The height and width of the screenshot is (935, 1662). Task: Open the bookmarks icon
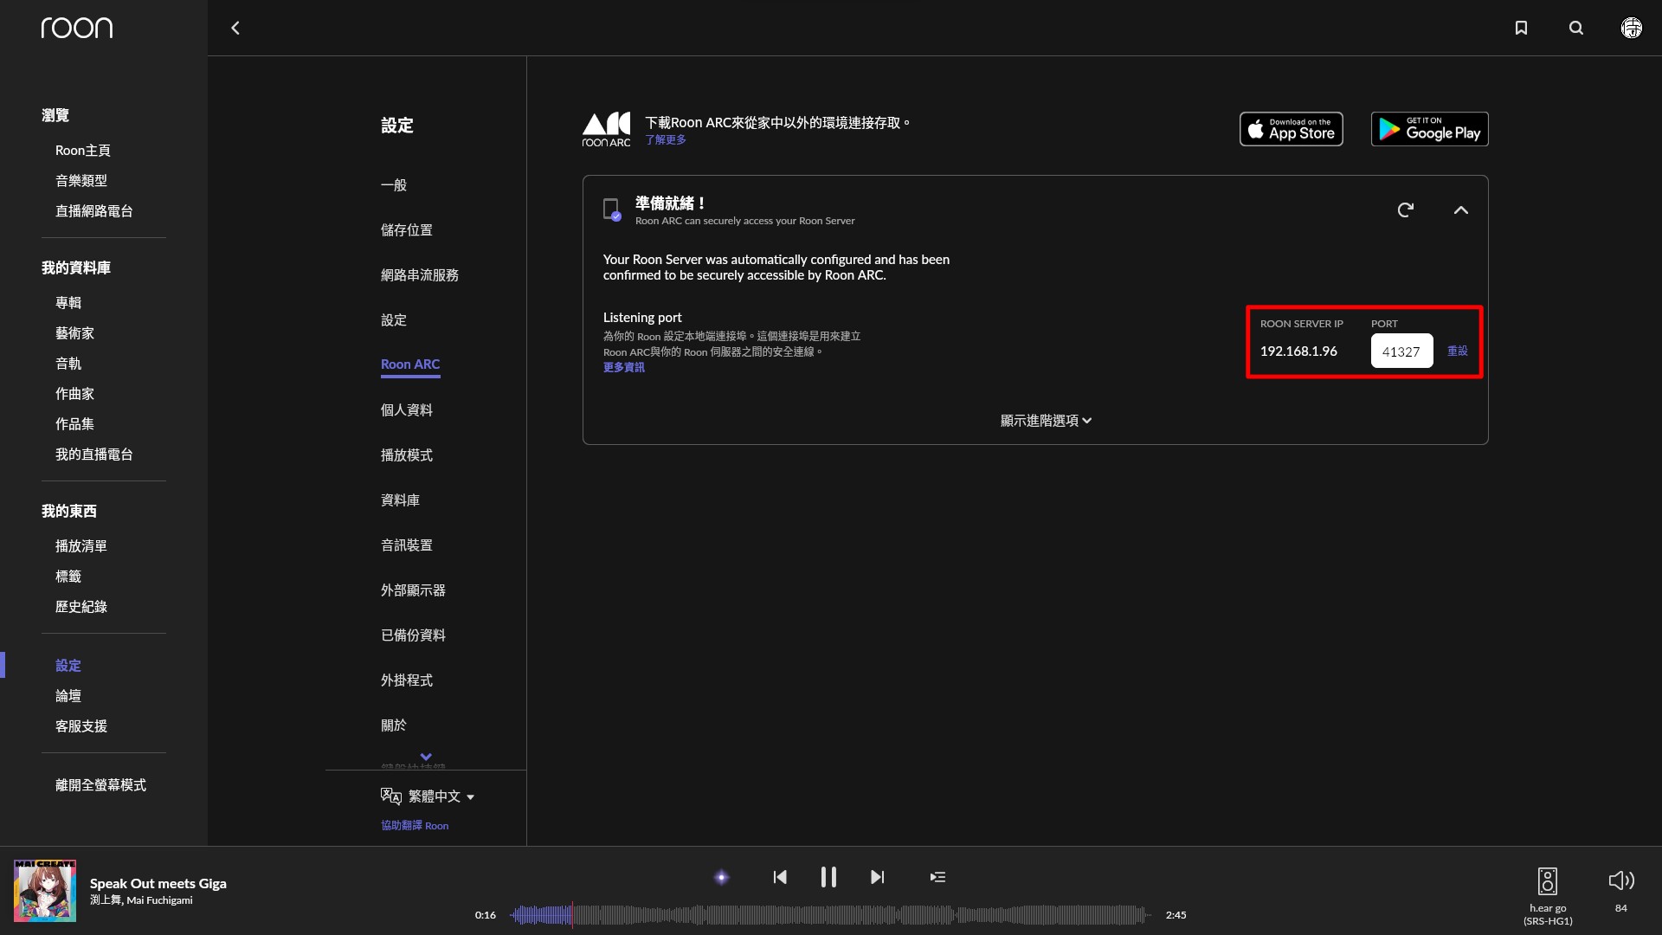pos(1521,28)
